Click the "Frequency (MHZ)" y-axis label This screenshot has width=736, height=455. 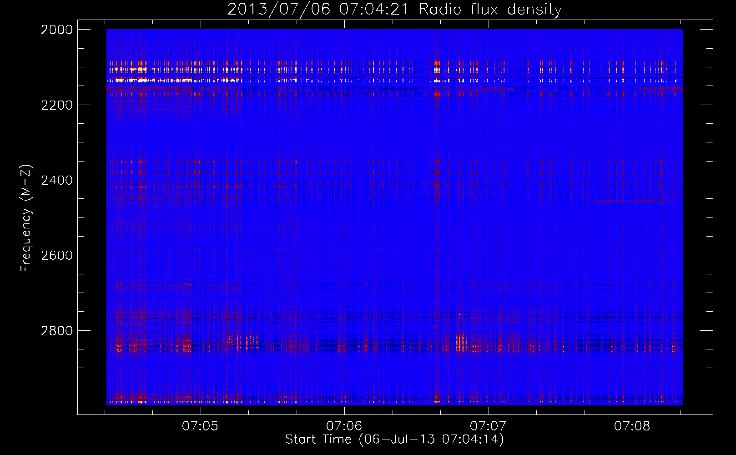tap(26, 218)
